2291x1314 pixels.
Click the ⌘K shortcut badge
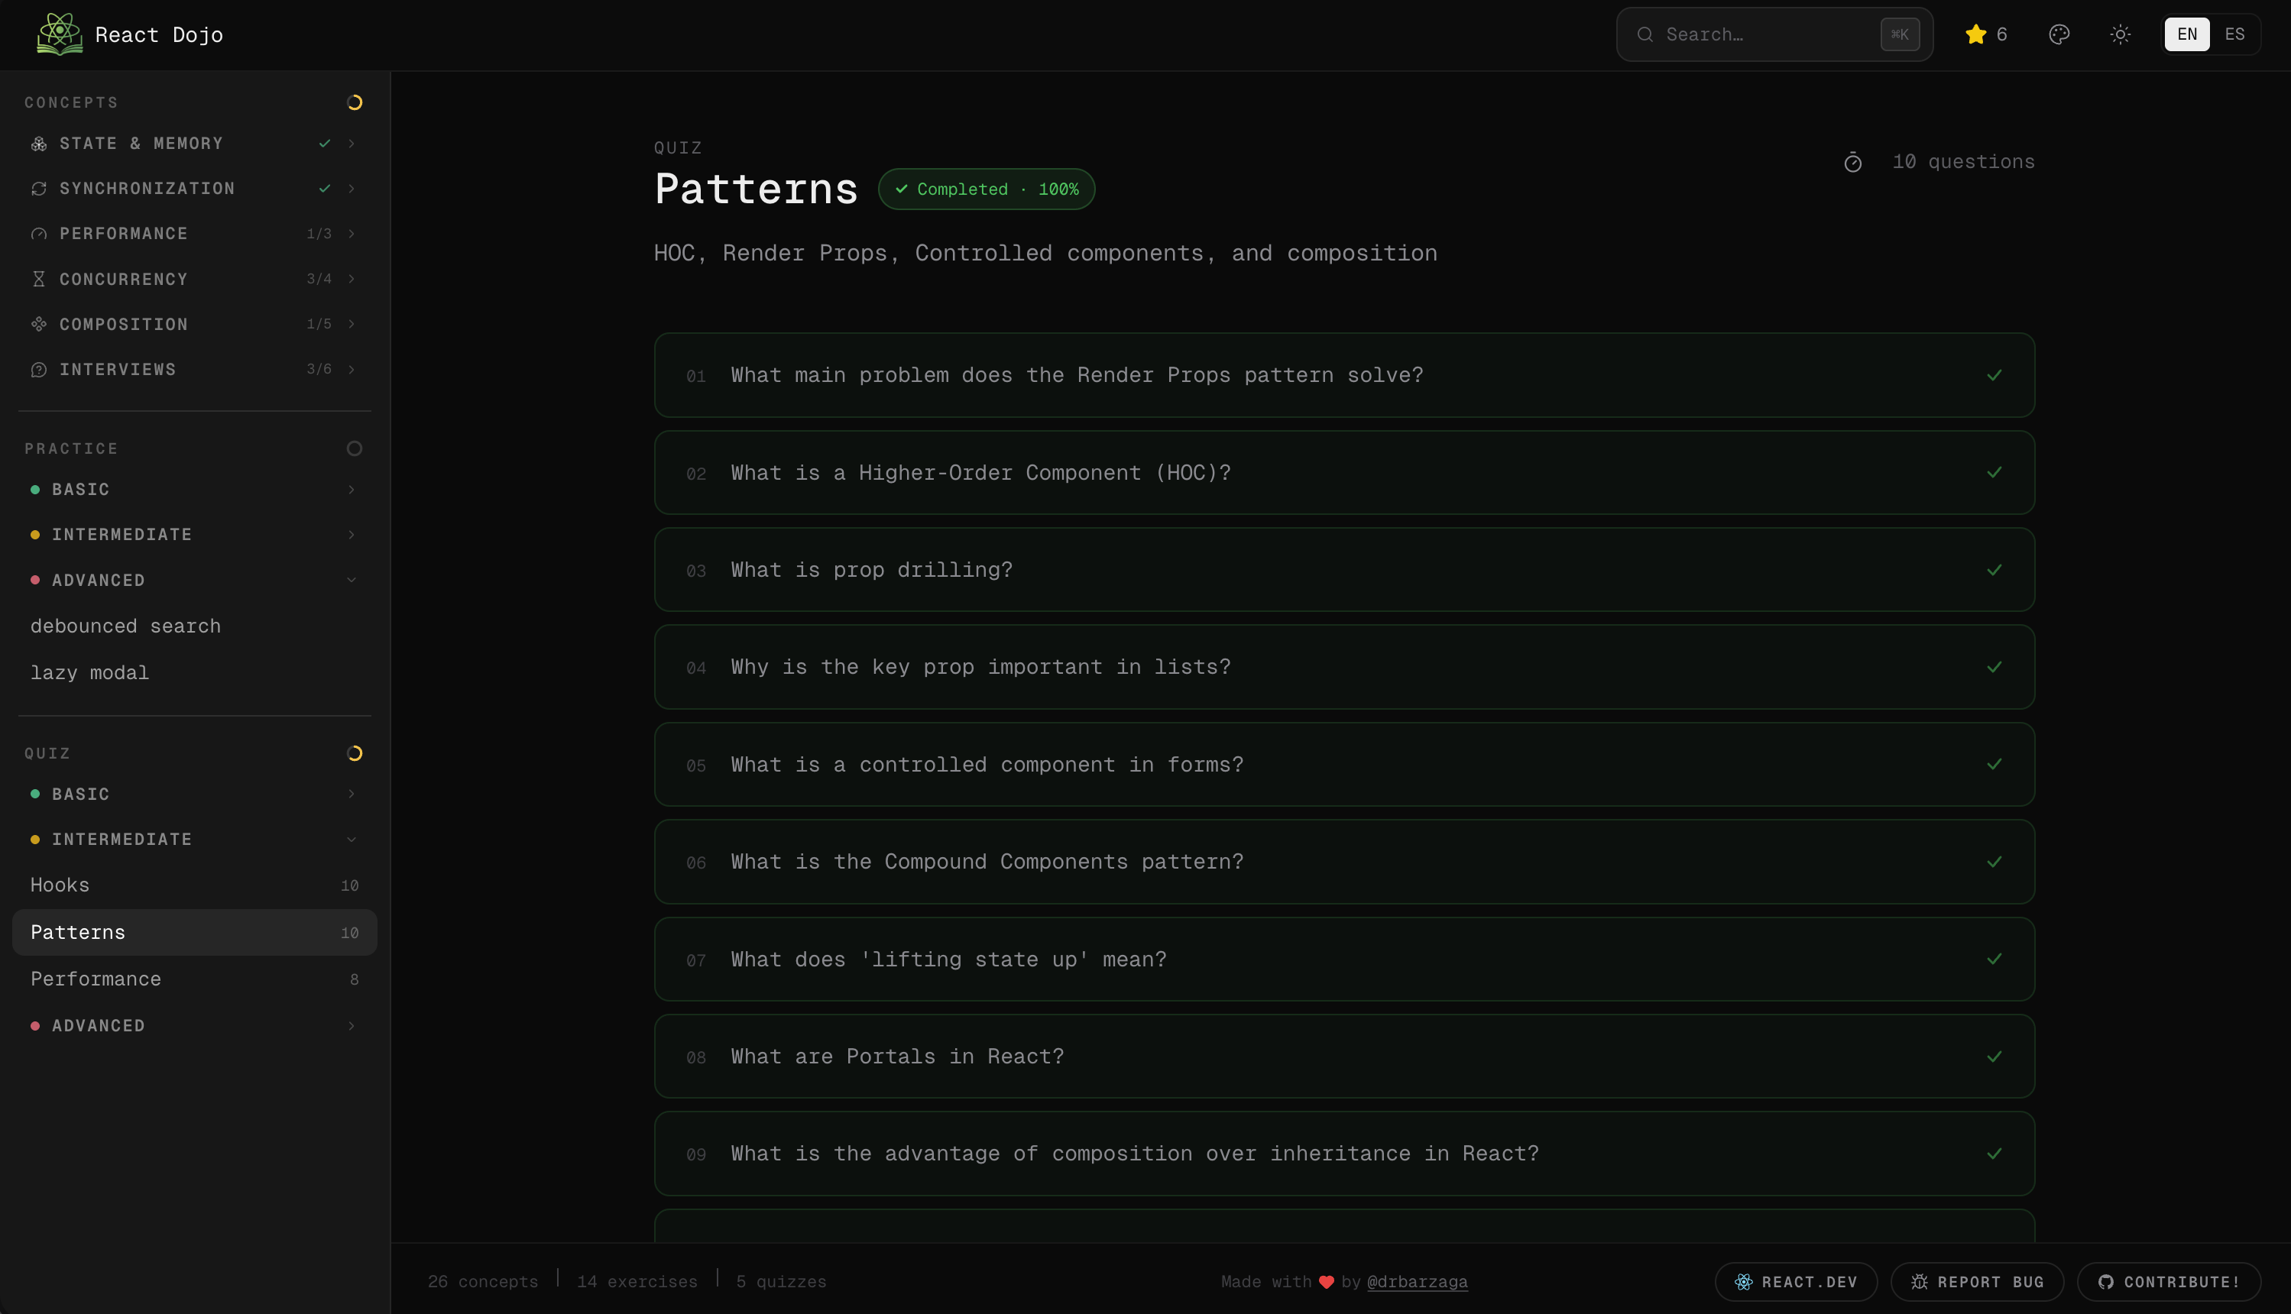pyautogui.click(x=1899, y=34)
